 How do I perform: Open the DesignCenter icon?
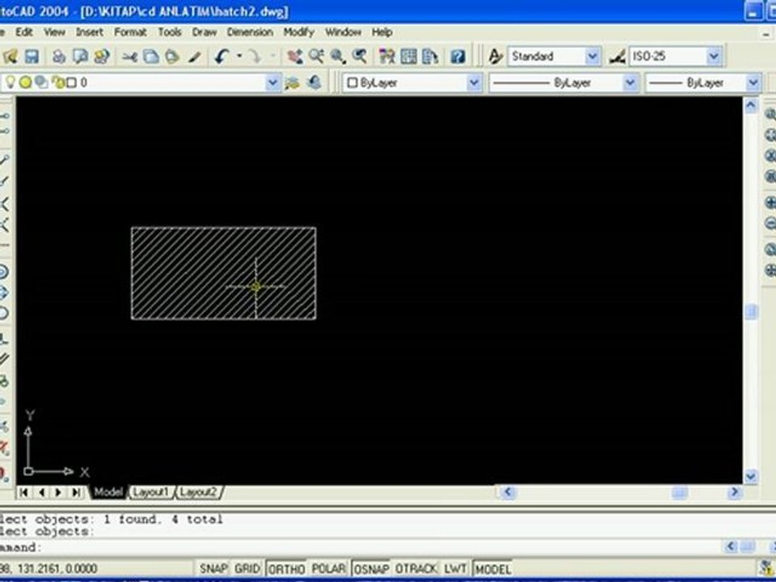pyautogui.click(x=408, y=57)
